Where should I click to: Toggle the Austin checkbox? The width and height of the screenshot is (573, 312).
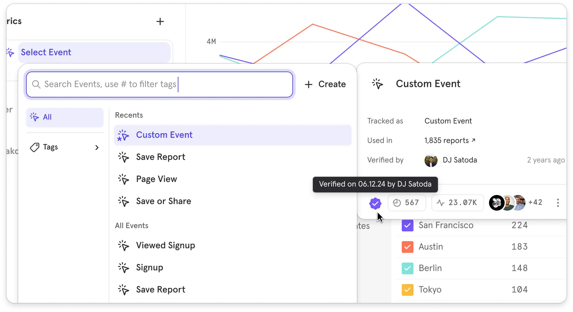[x=407, y=247]
